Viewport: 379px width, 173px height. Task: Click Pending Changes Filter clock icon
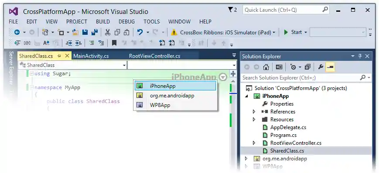(x=293, y=67)
